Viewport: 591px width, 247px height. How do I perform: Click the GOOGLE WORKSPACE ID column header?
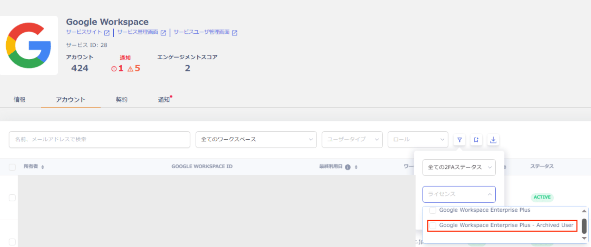click(202, 167)
